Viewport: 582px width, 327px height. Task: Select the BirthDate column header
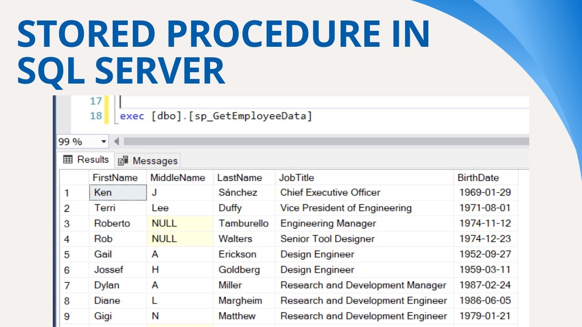click(486, 178)
